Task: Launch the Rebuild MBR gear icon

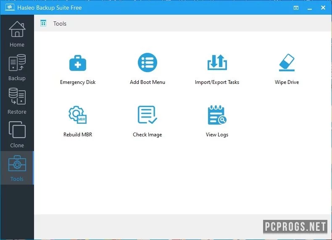Action: (x=77, y=115)
